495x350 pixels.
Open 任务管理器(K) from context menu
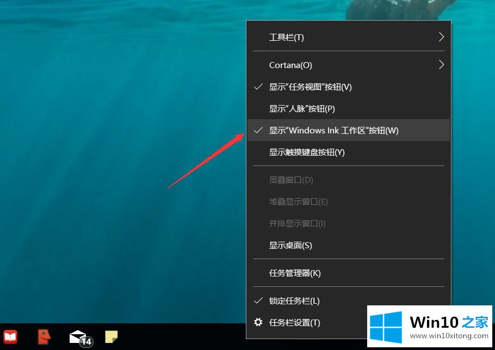click(x=349, y=273)
